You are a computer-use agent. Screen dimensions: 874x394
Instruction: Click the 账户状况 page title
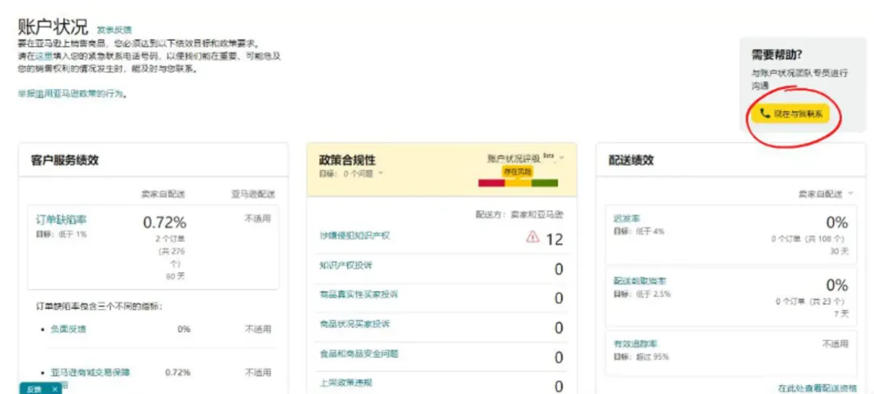pos(53,27)
